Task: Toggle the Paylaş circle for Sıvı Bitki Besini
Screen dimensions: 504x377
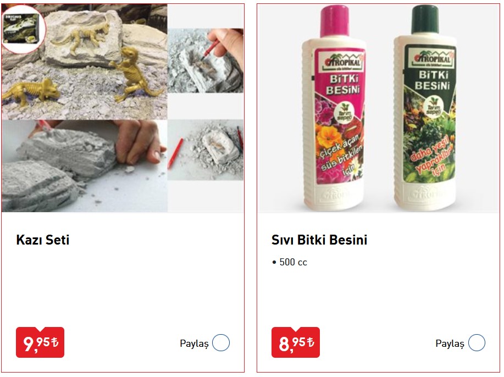Action: [x=477, y=342]
